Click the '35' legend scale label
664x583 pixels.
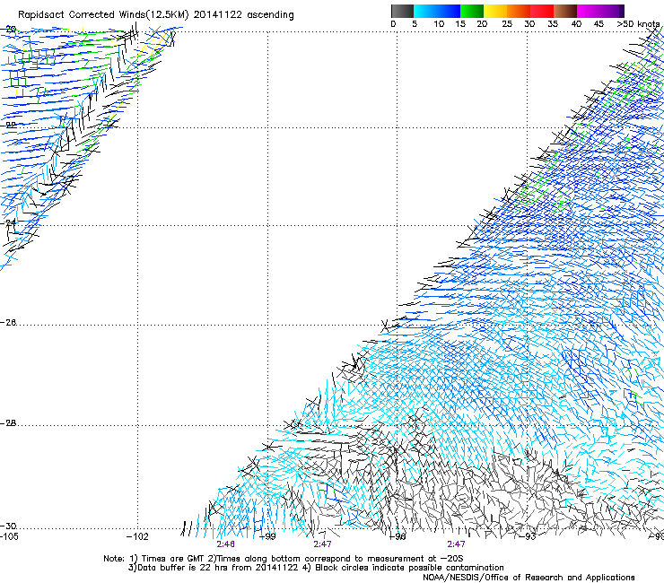click(x=553, y=24)
